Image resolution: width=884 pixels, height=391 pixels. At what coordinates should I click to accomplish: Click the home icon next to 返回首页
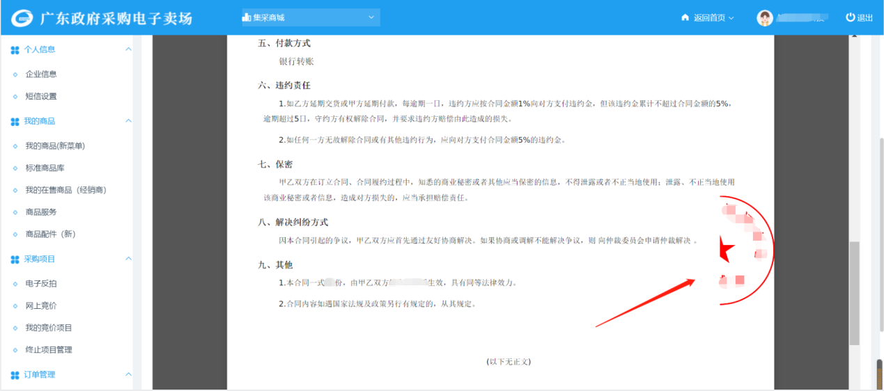(x=685, y=17)
